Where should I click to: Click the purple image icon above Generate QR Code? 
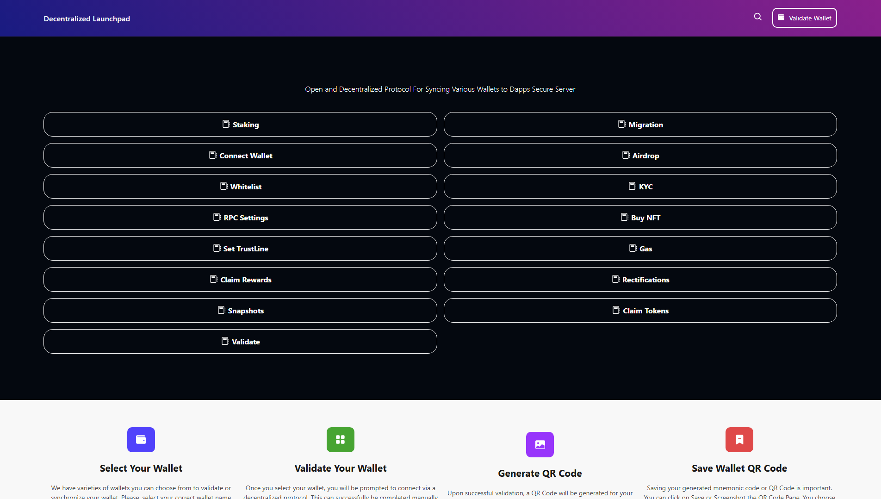[x=540, y=444]
